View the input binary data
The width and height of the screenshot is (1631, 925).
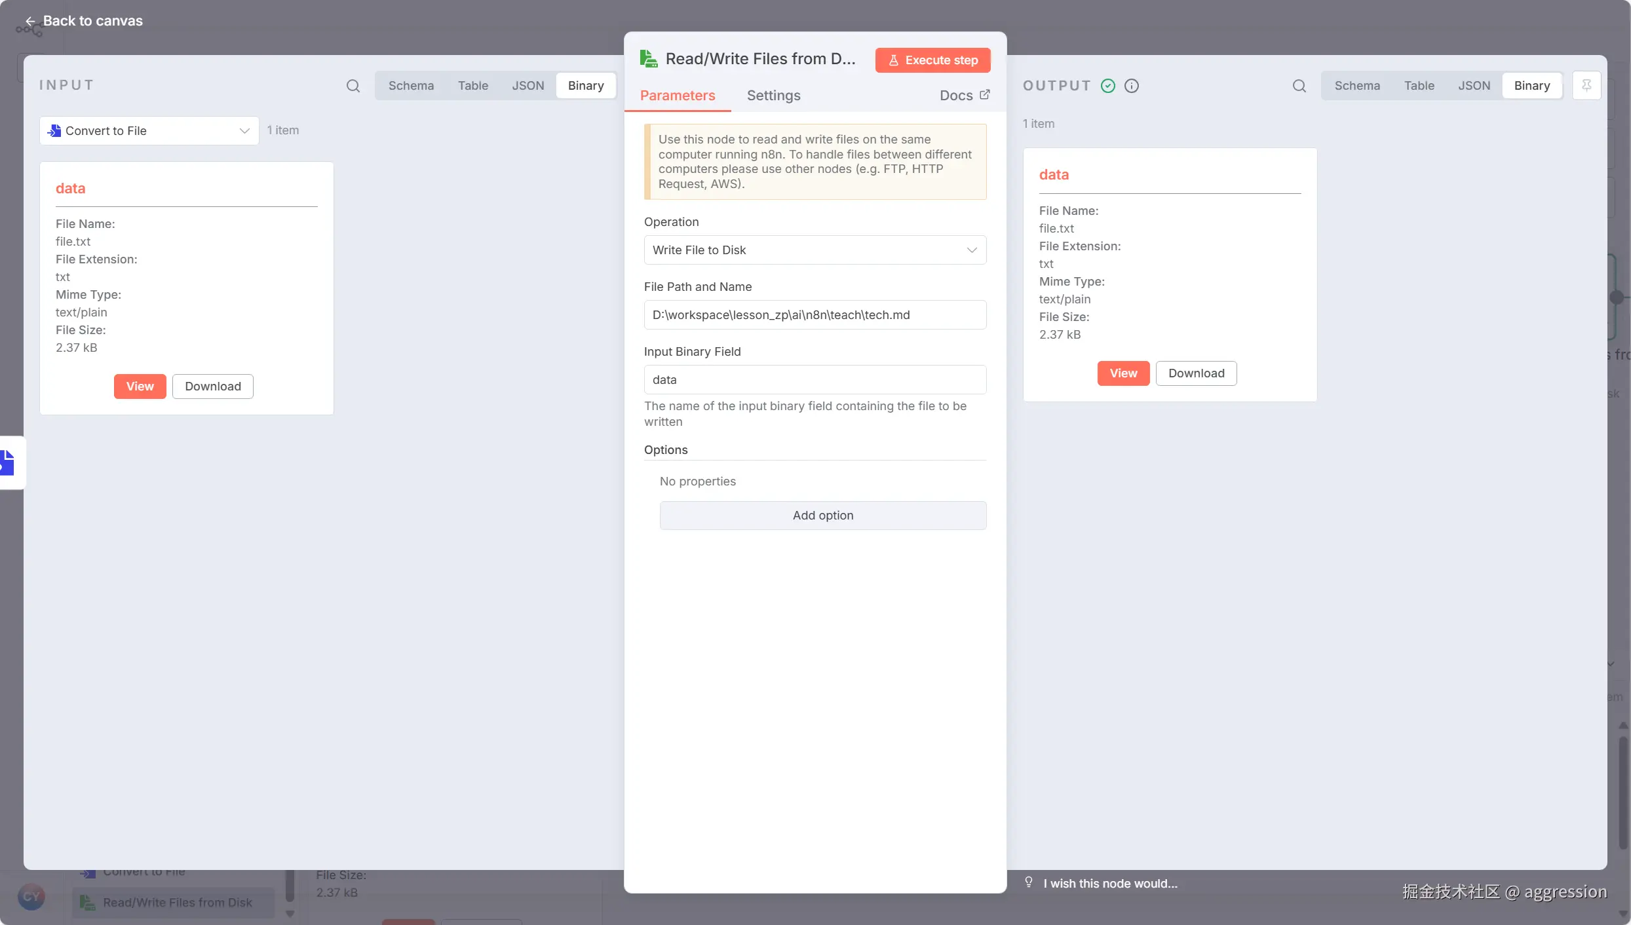pyautogui.click(x=140, y=387)
